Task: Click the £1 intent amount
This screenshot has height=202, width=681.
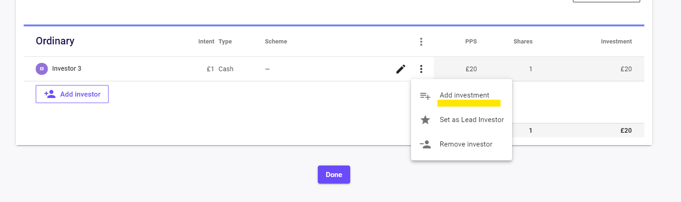Action: [x=210, y=69]
